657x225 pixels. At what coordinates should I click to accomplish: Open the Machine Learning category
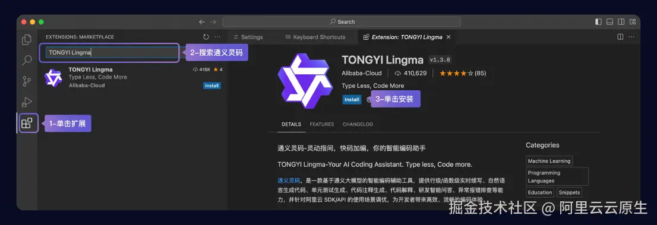[x=549, y=161]
